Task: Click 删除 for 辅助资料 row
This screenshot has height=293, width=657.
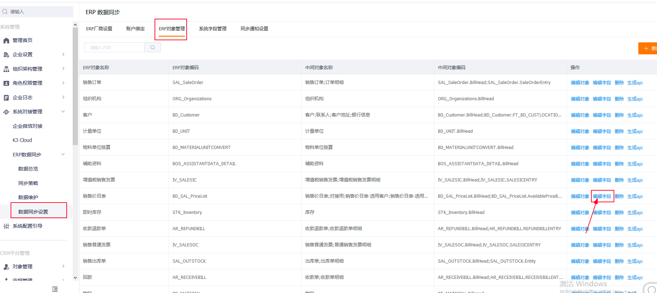Action: point(619,164)
